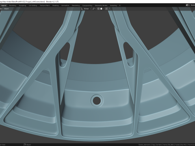Click the Scene name field
Viewport: 195px width, 146px height.
click(193, 5)
